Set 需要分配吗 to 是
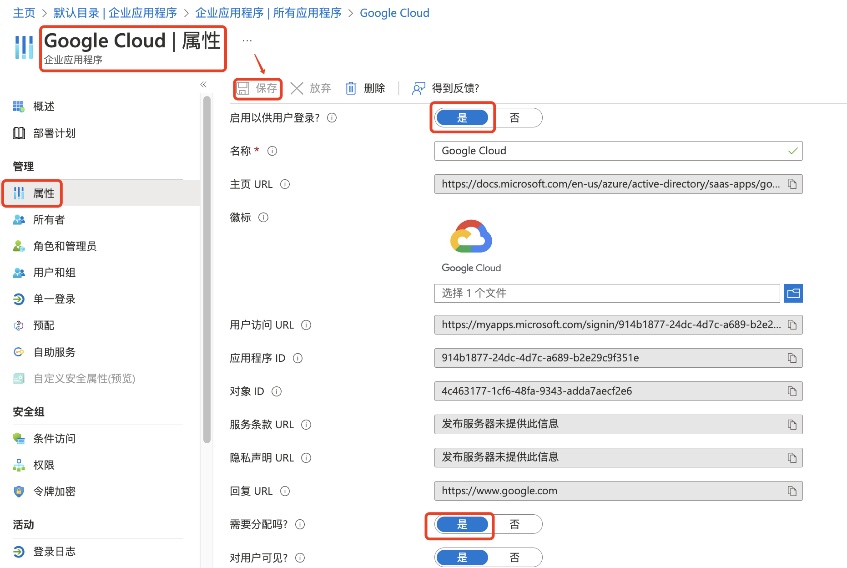The height and width of the screenshot is (568, 847). point(462,524)
